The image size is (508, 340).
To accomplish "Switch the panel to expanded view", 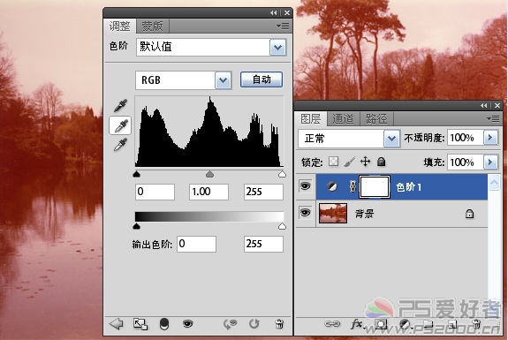I will pyautogui.click(x=140, y=324).
